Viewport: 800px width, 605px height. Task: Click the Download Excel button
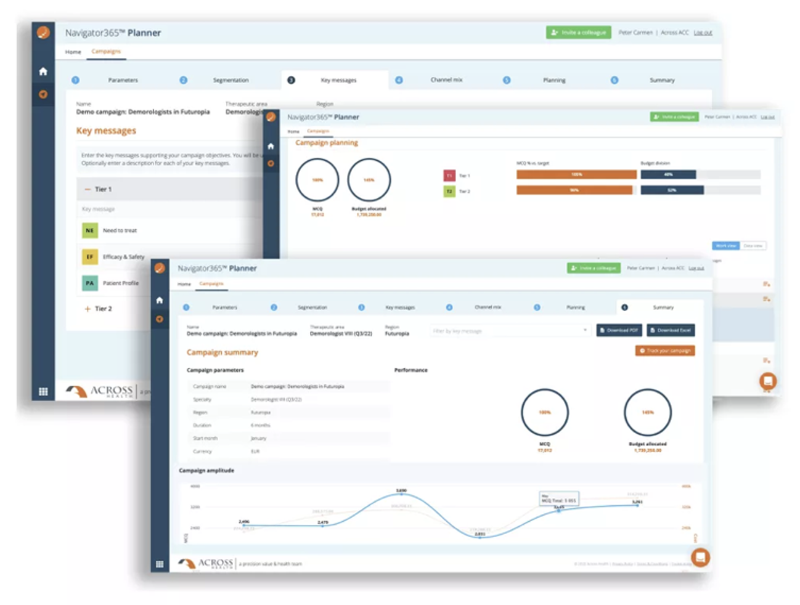(671, 330)
